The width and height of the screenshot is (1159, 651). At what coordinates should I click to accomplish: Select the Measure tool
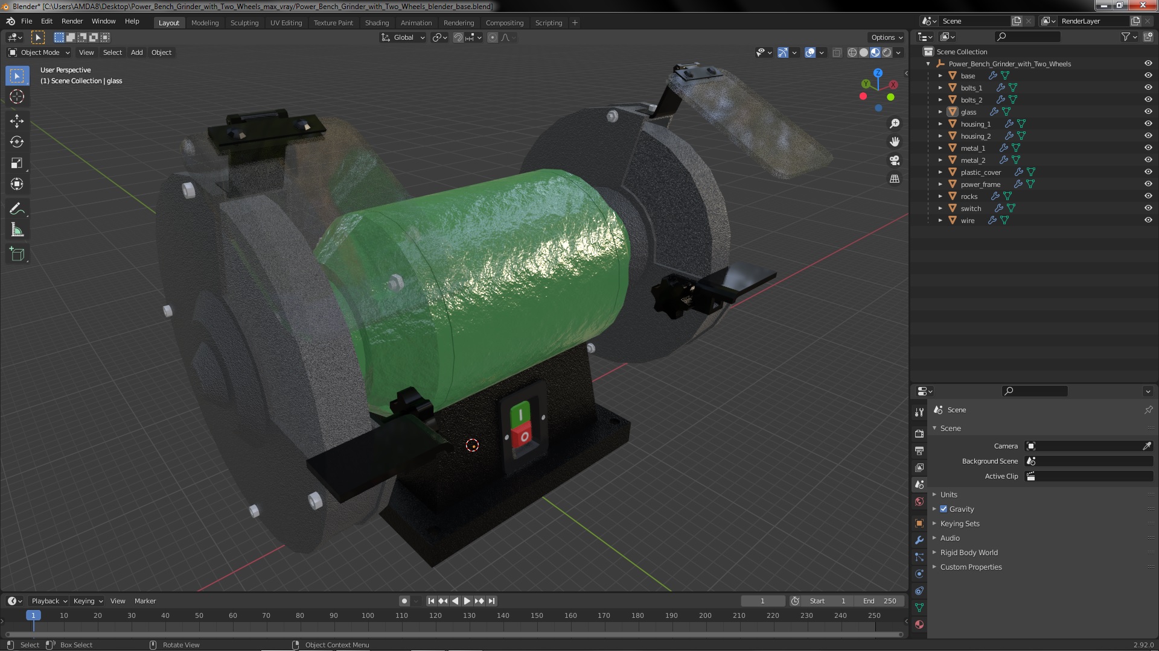(x=17, y=230)
